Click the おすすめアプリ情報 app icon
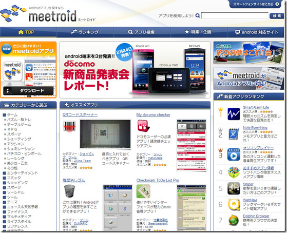Viewport: 287px width, 233px height. 234,172
